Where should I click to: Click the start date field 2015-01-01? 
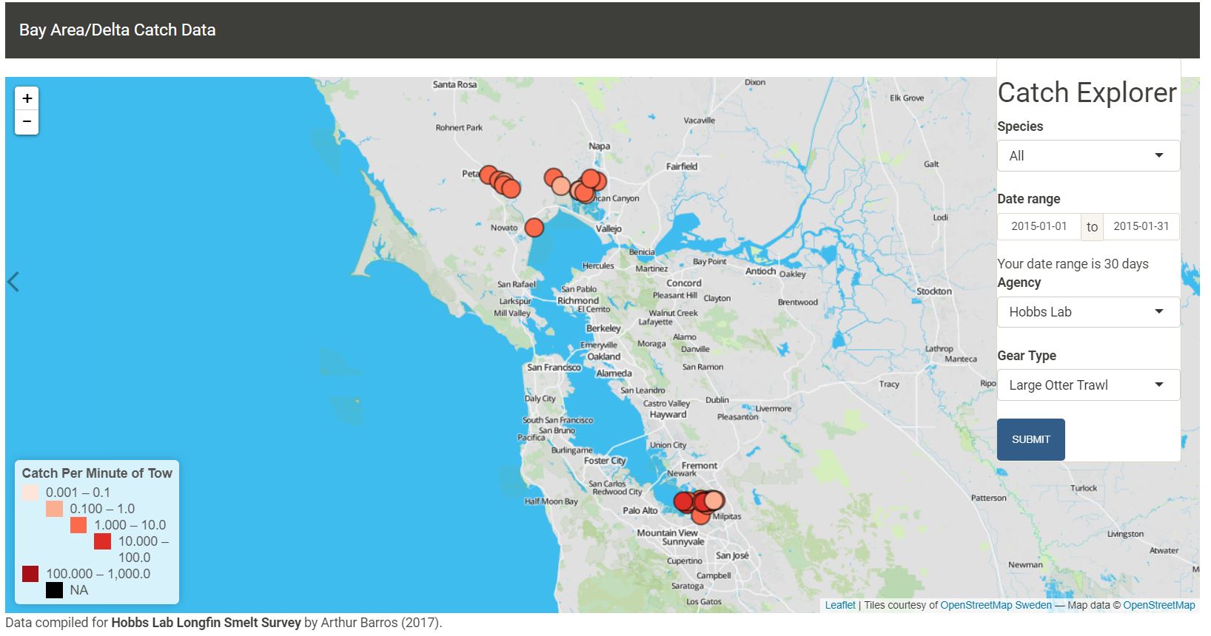(x=1039, y=226)
